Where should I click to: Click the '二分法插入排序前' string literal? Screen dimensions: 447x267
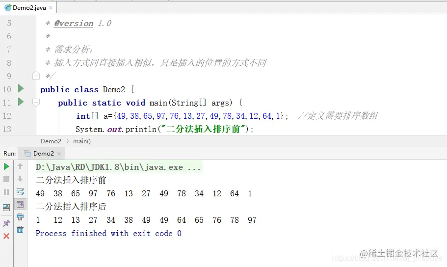[x=203, y=129]
